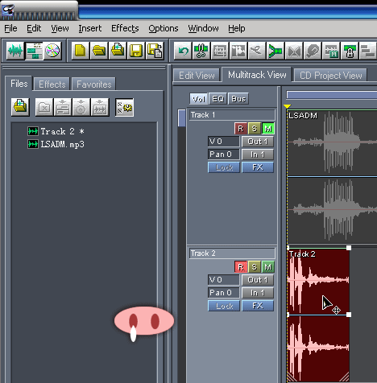Toggle Solo on Track 2
The height and width of the screenshot is (383, 377).
(x=255, y=267)
